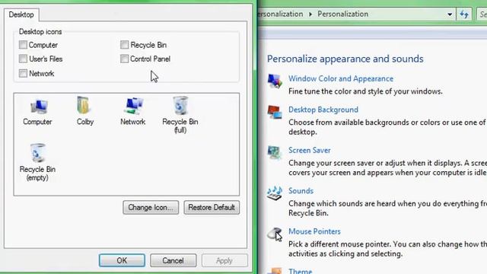487x274 pixels.
Task: Enable the Network desktop icon checkbox
Action: pos(23,73)
